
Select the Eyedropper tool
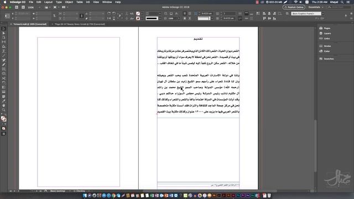click(x=4, y=101)
